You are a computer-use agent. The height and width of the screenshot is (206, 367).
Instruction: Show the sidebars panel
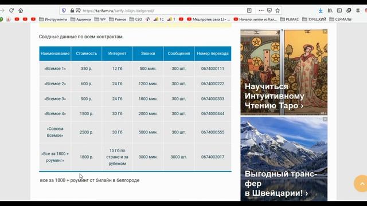(339, 10)
